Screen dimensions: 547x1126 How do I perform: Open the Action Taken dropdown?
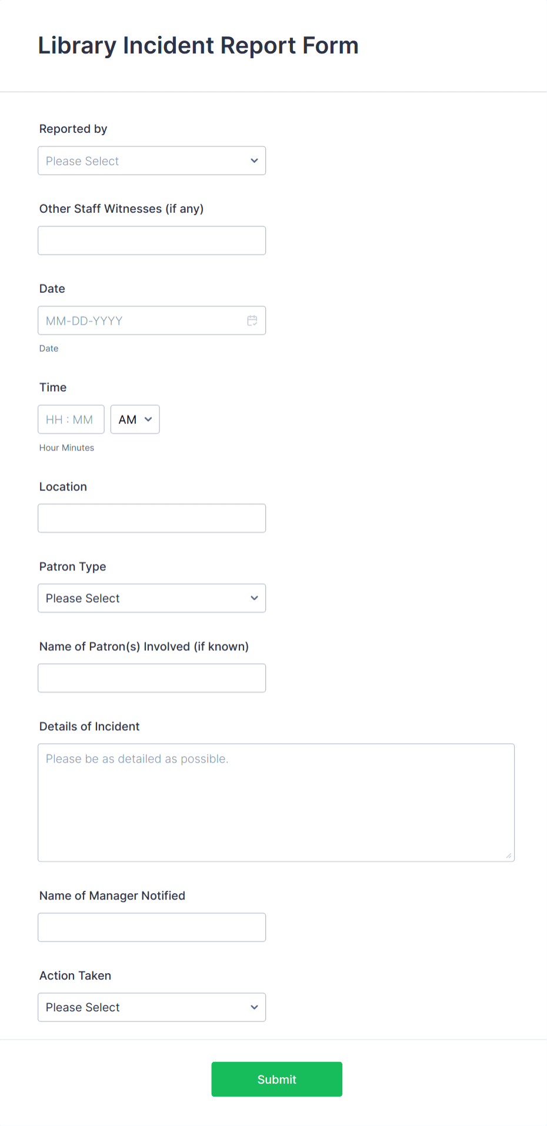tap(152, 1007)
